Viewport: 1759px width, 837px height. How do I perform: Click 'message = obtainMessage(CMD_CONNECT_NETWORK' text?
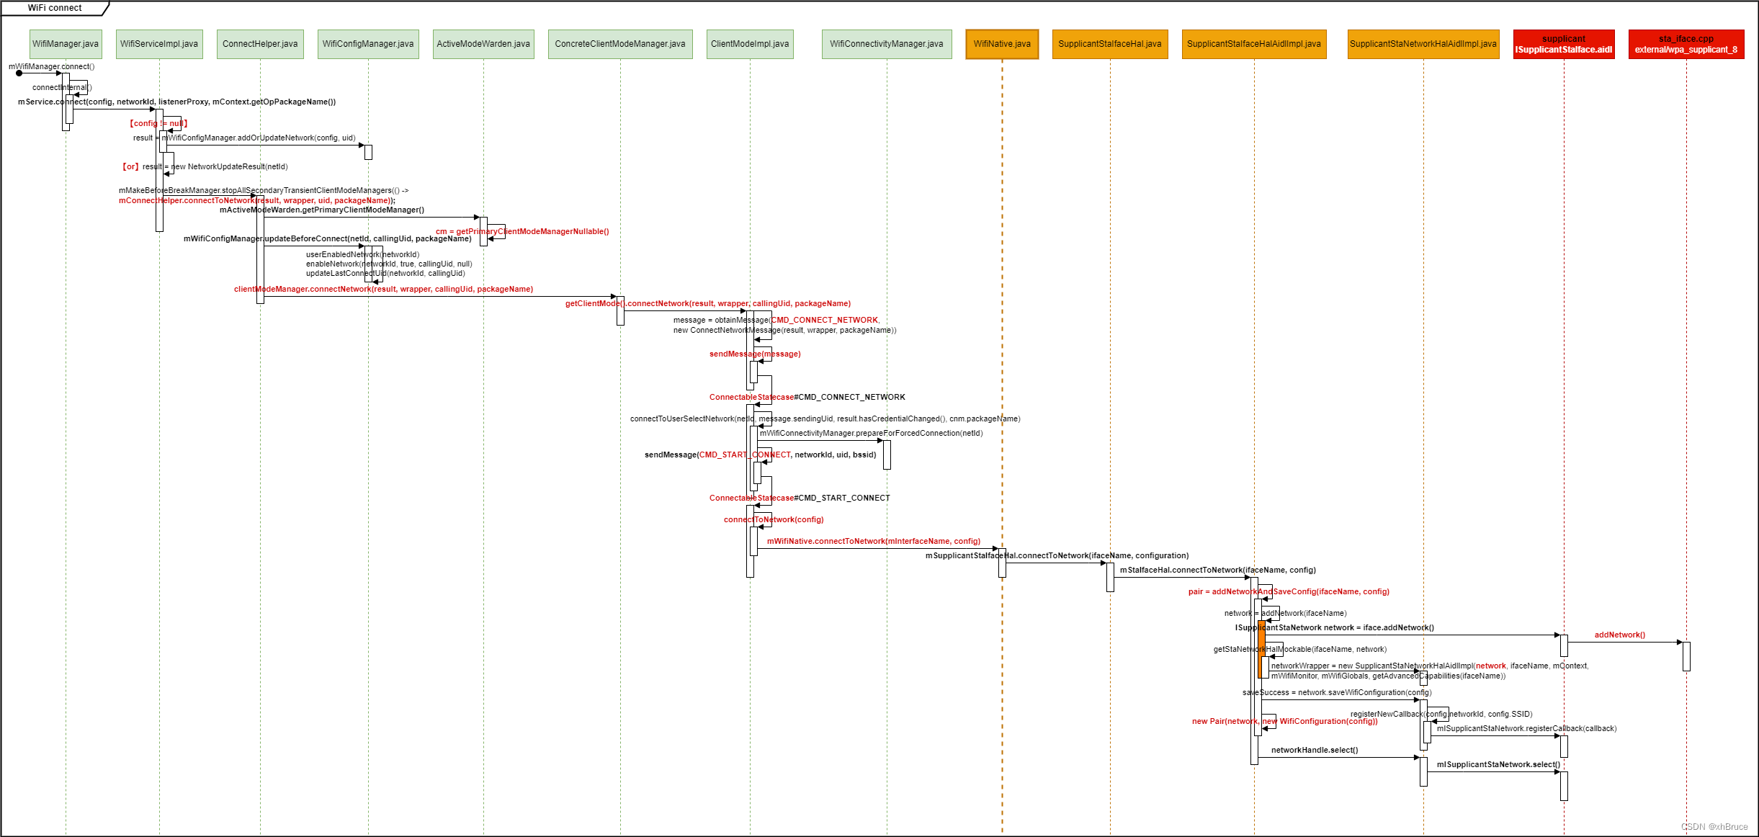[x=776, y=320]
